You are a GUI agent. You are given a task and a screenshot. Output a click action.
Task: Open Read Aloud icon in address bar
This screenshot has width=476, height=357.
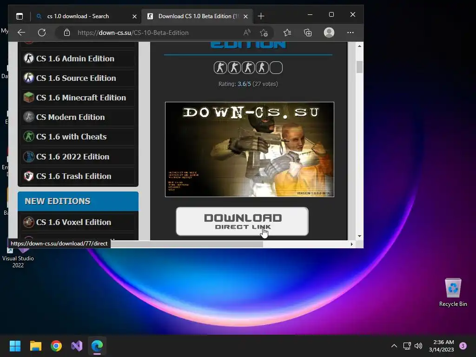247,33
